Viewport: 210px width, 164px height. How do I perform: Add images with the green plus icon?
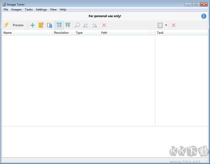(33, 25)
